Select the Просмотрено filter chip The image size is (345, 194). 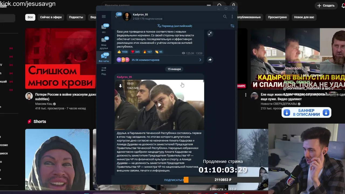[277, 17]
